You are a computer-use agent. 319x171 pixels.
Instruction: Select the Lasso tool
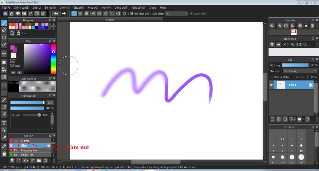[4, 93]
